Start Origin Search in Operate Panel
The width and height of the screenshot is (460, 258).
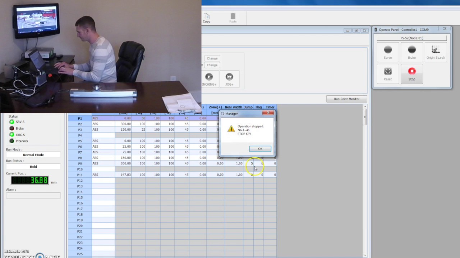pos(436,52)
